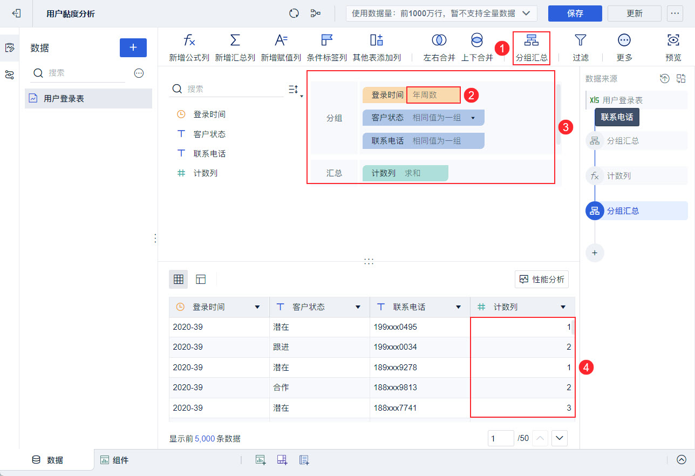
Task: Go to the next page of results
Action: coord(559,438)
